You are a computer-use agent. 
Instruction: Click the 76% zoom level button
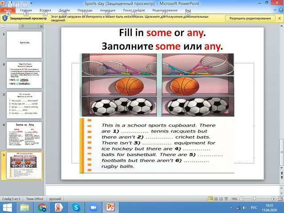click(234, 199)
